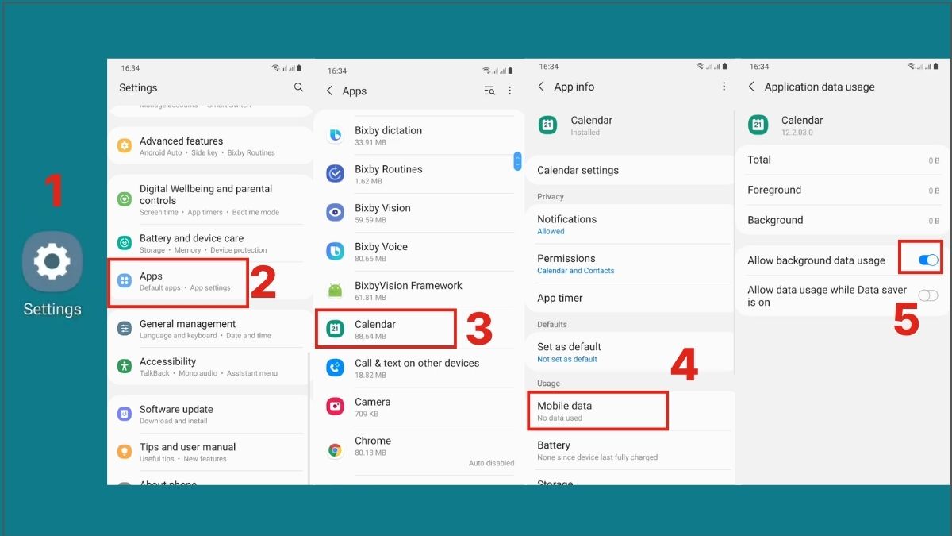Select Bixby Vision in Apps list
The height and width of the screenshot is (536, 952).
pos(419,214)
